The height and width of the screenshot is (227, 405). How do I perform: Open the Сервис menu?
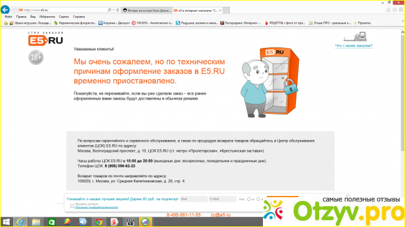(x=64, y=17)
